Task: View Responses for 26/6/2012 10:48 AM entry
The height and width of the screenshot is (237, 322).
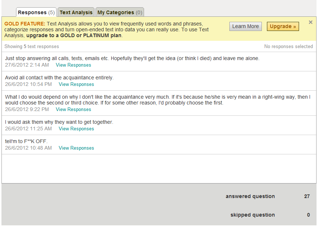Action: 76,148
